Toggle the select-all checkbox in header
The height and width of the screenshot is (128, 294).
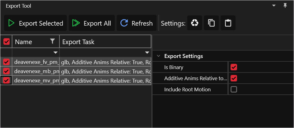click(x=6, y=42)
